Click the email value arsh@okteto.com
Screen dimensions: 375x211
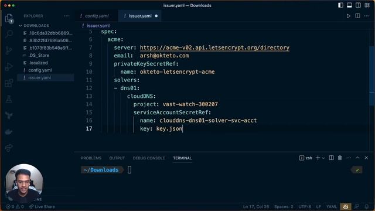(x=164, y=56)
